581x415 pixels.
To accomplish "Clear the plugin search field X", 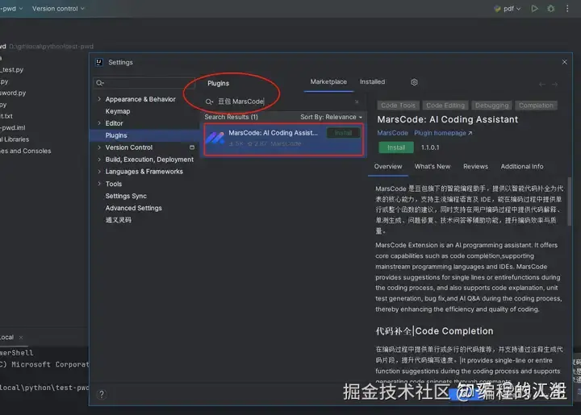I will click(x=357, y=102).
